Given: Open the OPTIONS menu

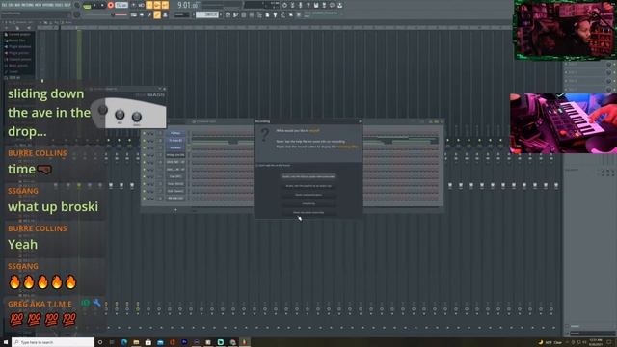Looking at the screenshot, I should coord(49,5).
